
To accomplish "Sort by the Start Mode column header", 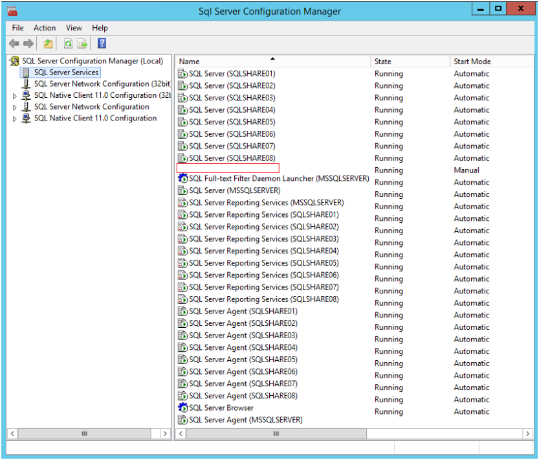I will click(x=492, y=62).
